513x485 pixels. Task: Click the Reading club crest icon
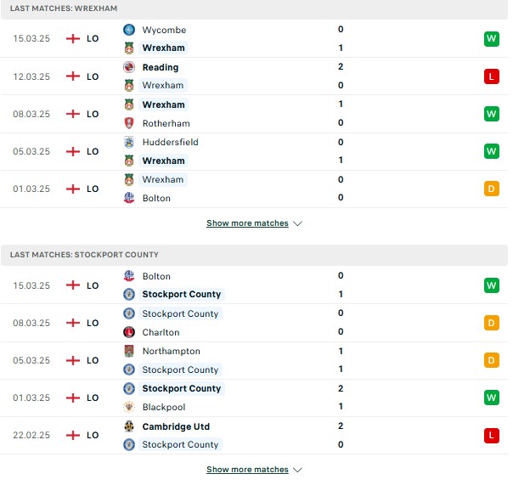pyautogui.click(x=129, y=67)
